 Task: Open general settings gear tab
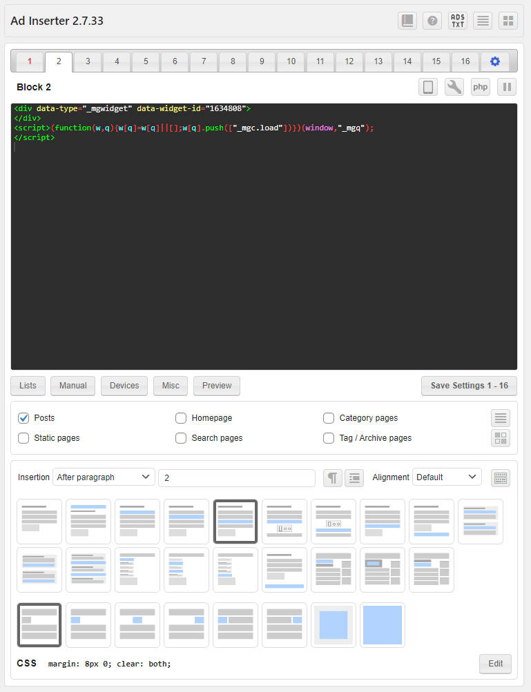coord(494,61)
